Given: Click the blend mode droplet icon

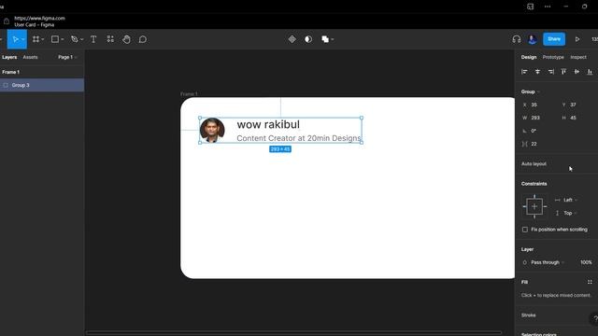Looking at the screenshot, I should click(x=525, y=262).
